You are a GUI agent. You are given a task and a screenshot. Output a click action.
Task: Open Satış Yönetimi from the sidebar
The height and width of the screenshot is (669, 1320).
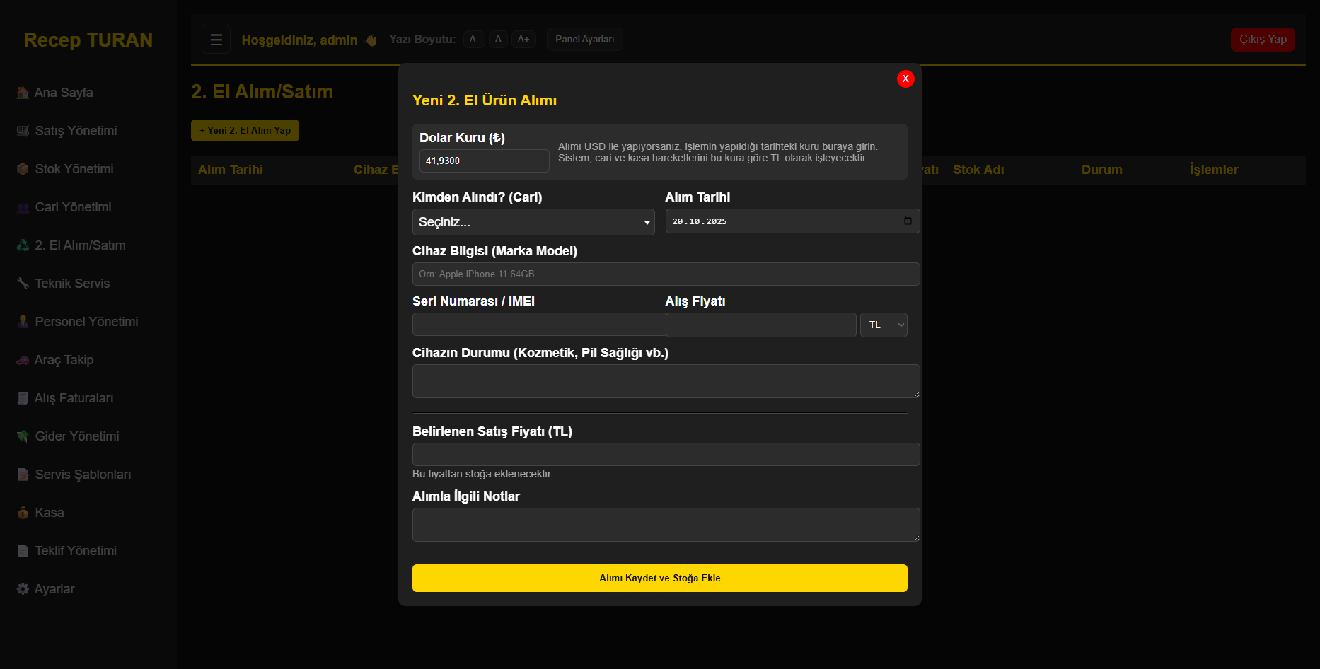(x=76, y=131)
